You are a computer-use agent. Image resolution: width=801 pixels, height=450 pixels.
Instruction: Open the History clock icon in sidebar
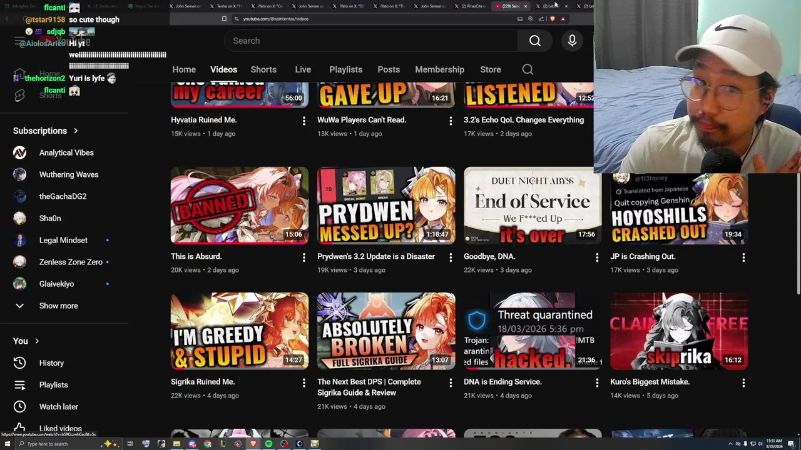19,363
